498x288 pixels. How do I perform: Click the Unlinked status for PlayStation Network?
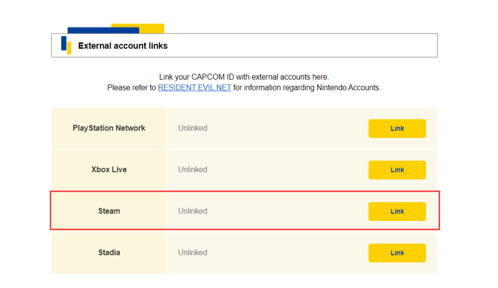point(193,128)
